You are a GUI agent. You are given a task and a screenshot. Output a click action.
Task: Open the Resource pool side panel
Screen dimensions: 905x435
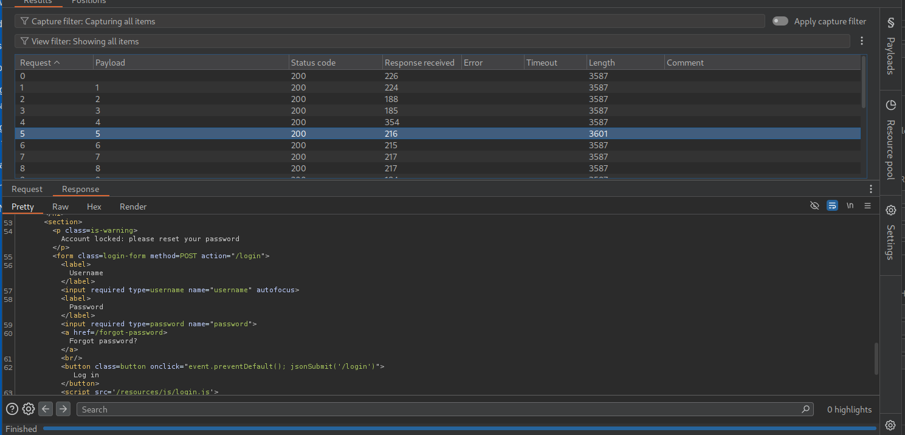click(890, 140)
